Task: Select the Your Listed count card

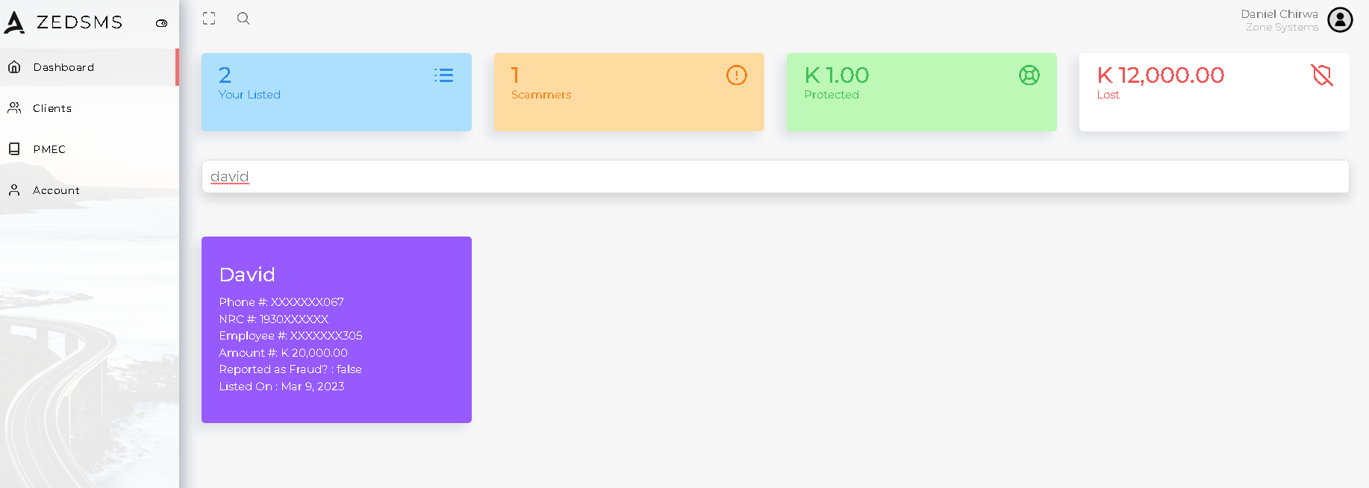Action: click(x=337, y=92)
